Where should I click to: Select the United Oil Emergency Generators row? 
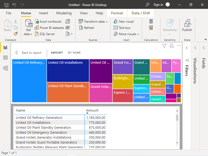[x=61, y=132]
